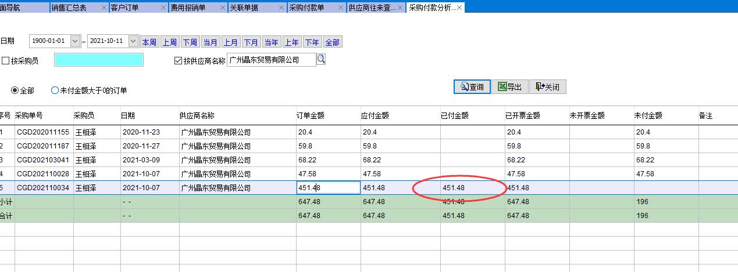Export results with the 导出 button
This screenshot has height=272, width=738.
tap(509, 87)
